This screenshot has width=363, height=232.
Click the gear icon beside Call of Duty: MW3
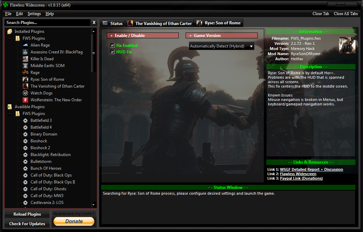click(x=25, y=196)
